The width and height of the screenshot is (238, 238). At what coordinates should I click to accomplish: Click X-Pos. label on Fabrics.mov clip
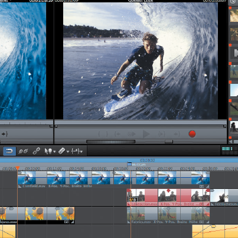(158, 222)
